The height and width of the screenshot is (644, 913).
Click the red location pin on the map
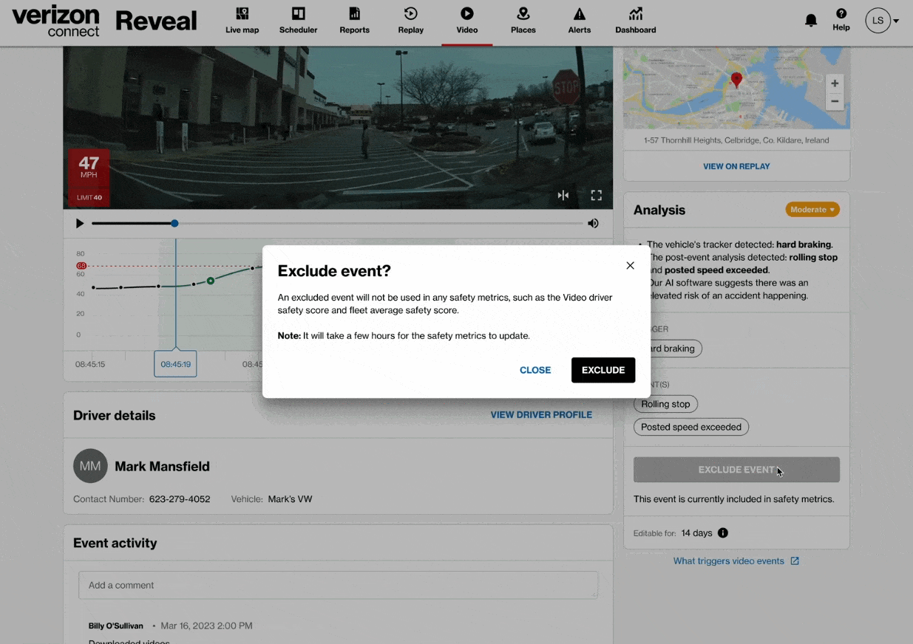736,80
